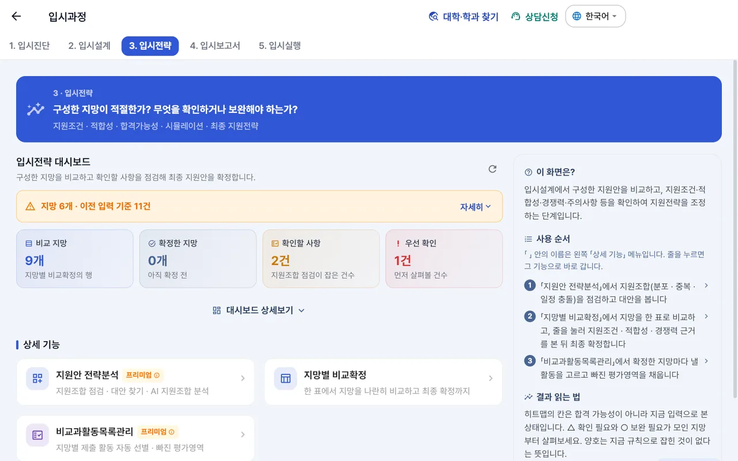The width and height of the screenshot is (738, 461).
Task: Click the 상담신청 headset icon
Action: [x=516, y=17]
